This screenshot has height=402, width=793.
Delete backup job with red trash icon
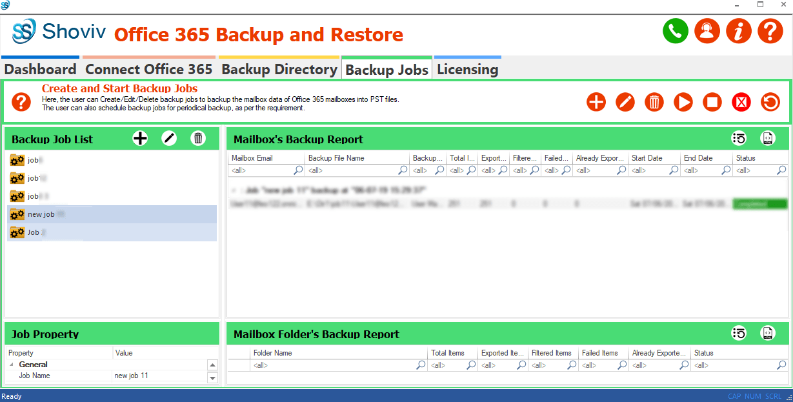pyautogui.click(x=654, y=102)
